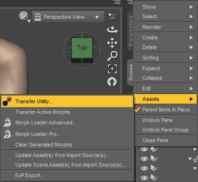Open the viewport options menu icon
Screen dimensions: 198x182
click(x=112, y=16)
